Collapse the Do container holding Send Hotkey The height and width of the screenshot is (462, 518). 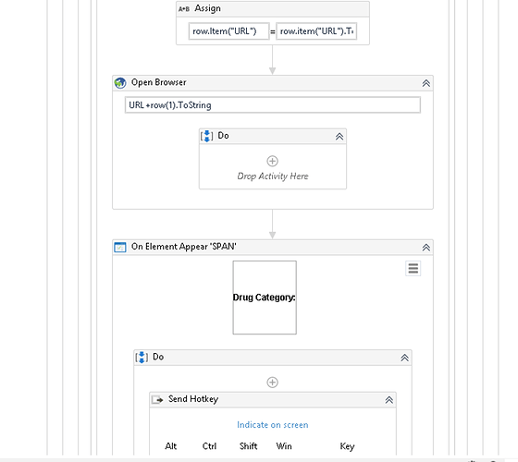coord(405,358)
